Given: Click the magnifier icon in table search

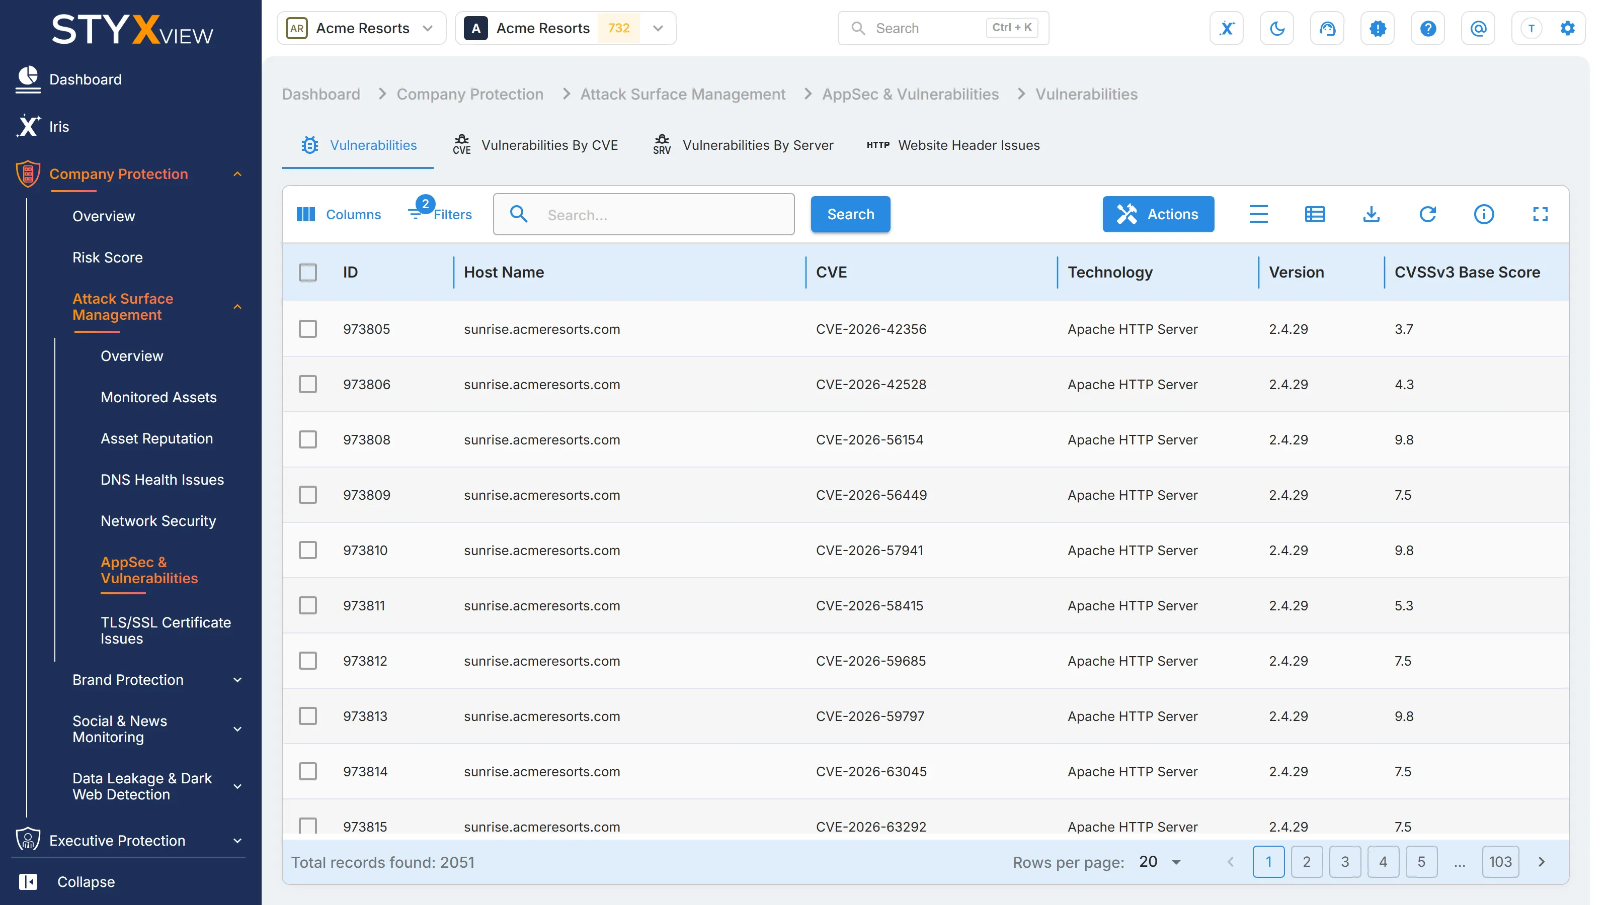Looking at the screenshot, I should (518, 214).
